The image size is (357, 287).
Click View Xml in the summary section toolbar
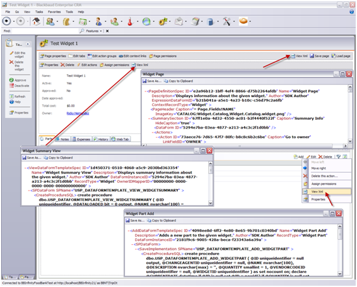(140, 65)
